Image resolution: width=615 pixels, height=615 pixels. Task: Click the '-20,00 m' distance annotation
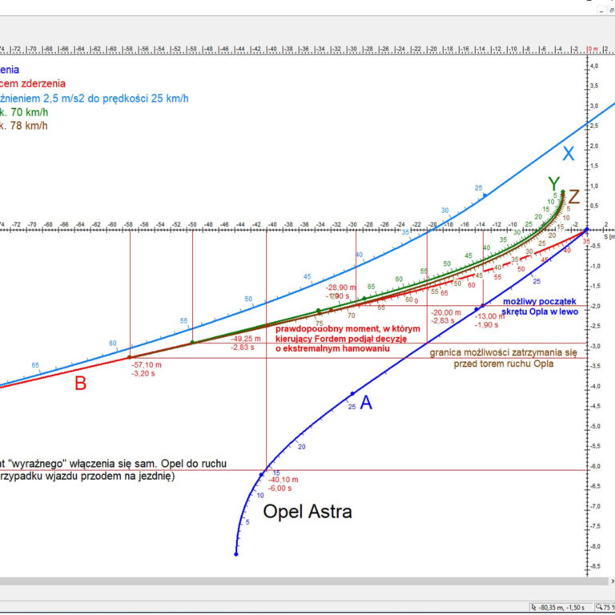(446, 312)
